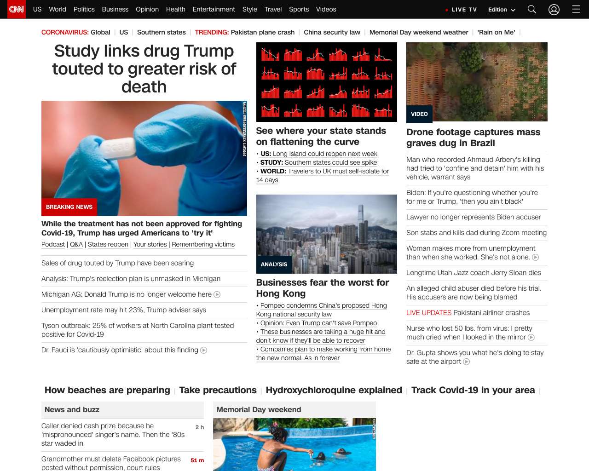Play video icon beside Michigan AG headline
Screen dimensions: 589x471
pyautogui.click(x=217, y=294)
